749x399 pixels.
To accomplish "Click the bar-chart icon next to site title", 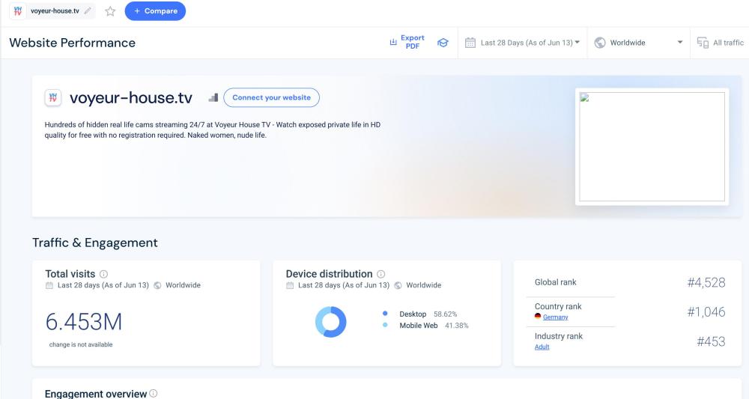I will tap(213, 97).
